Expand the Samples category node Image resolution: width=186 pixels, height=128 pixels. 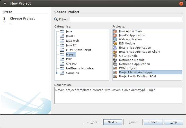point(57,73)
